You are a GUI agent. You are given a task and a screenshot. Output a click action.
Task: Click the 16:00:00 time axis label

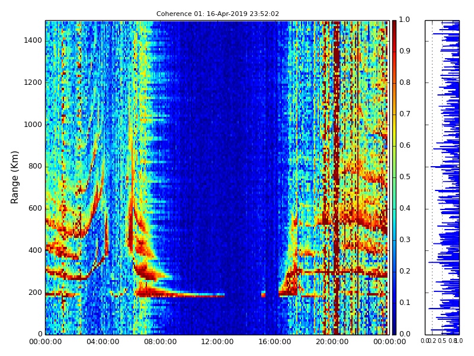[x=275, y=342]
